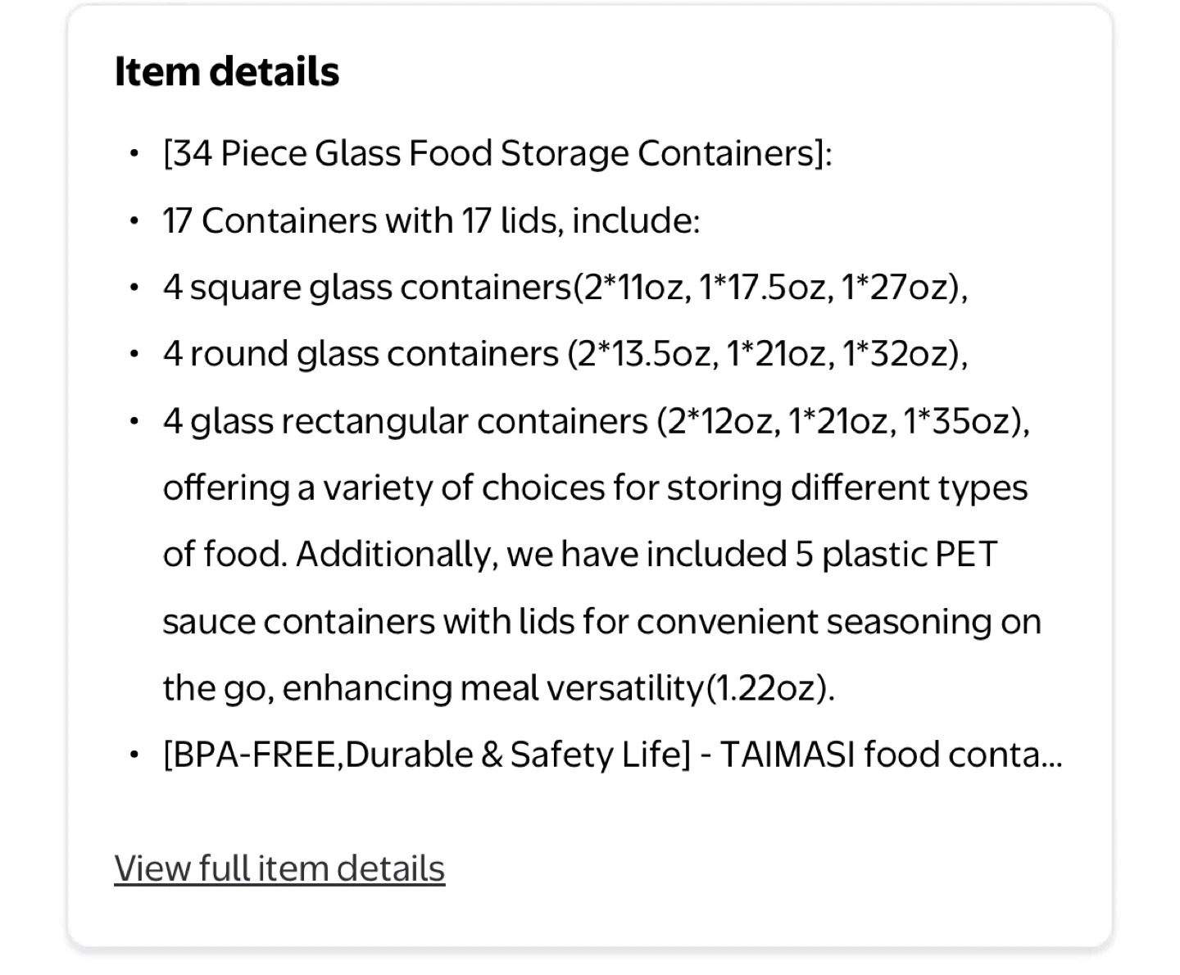Click the 17 Containers with 17 lids line
Screen dimensions: 1180x975
(431, 220)
